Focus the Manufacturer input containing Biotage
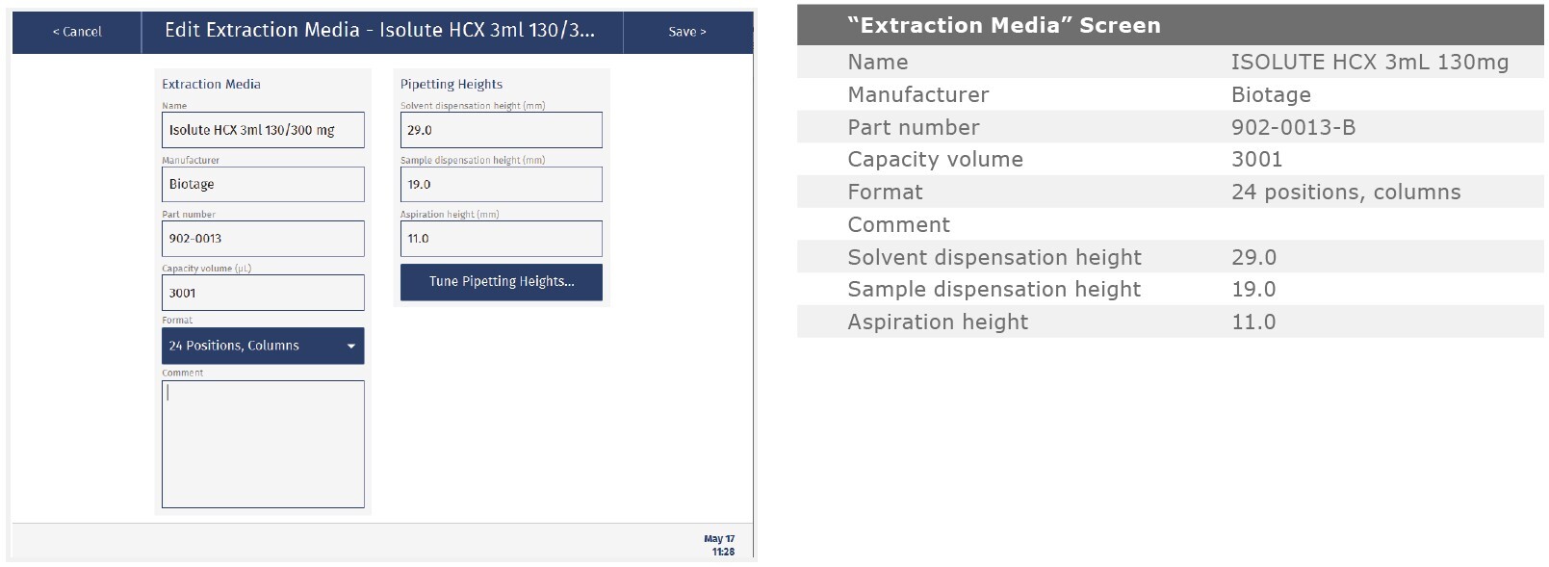Image resolution: width=1549 pixels, height=567 pixels. [263, 184]
